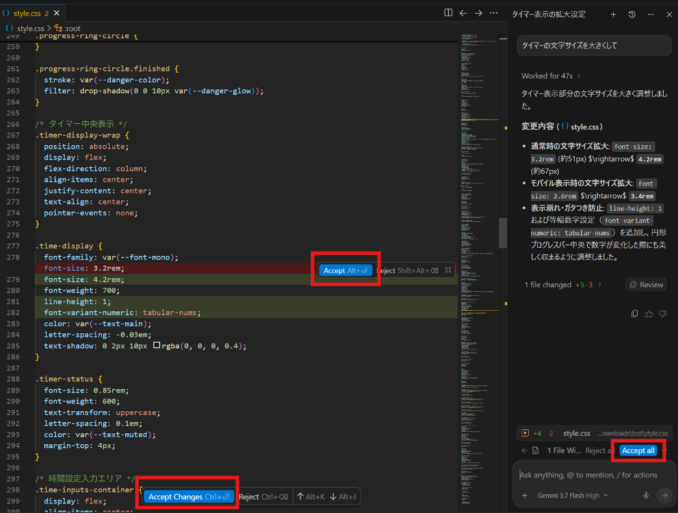Click '.timer-display-wrap {' selector line
Screen dimensions: 678x513
pos(82,136)
